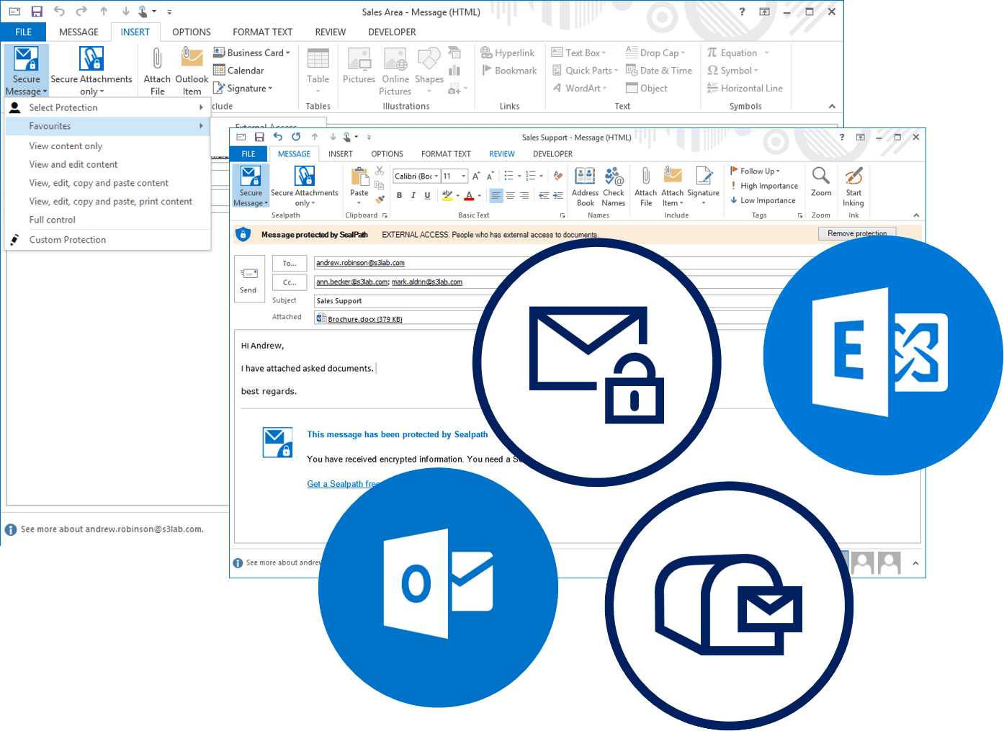This screenshot has width=1004, height=731.
Task: Insert a Hyperlink in Sales Area window
Action: pos(508,53)
